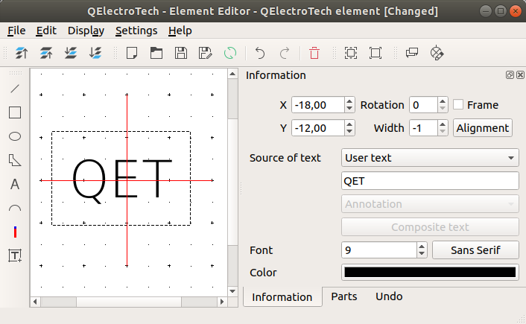Click the Font size input field
This screenshot has height=324, width=526.
[379, 250]
